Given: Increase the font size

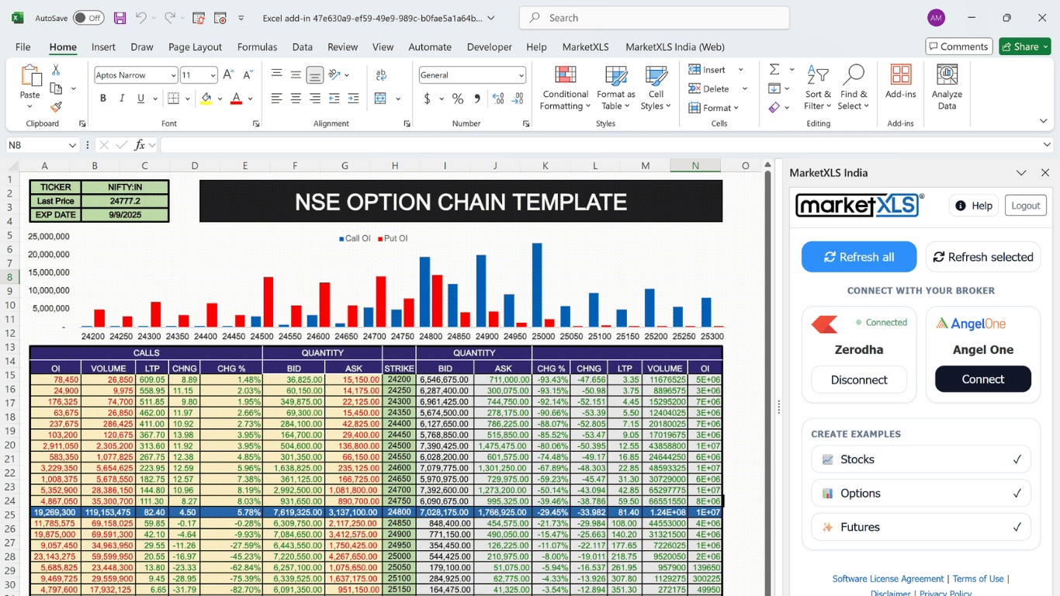Looking at the screenshot, I should pos(228,75).
